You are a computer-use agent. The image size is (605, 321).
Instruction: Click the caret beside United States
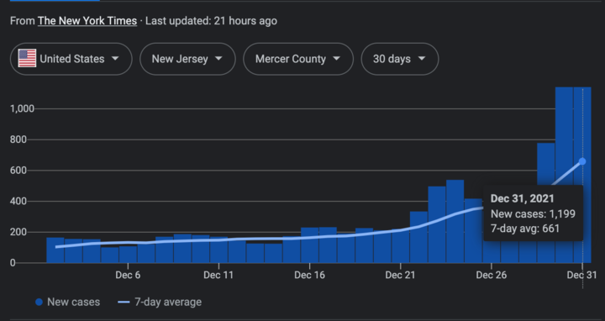[115, 59]
